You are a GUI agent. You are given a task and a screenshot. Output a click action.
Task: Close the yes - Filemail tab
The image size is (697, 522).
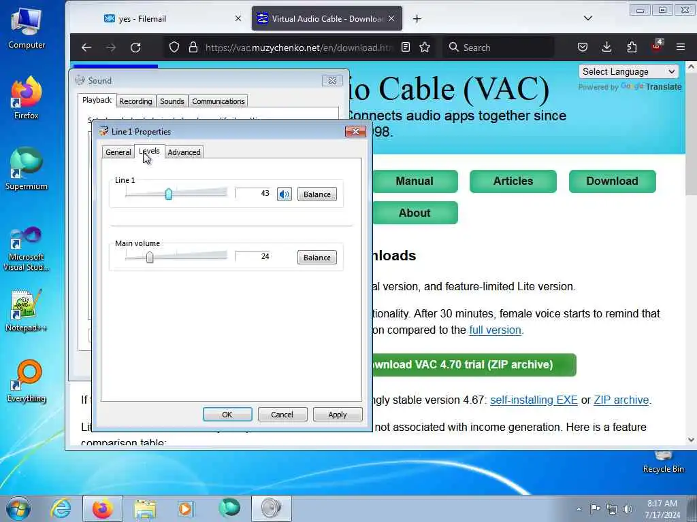click(238, 18)
